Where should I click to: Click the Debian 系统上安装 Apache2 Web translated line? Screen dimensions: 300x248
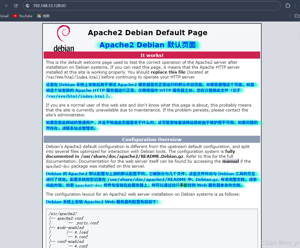[x=102, y=202]
